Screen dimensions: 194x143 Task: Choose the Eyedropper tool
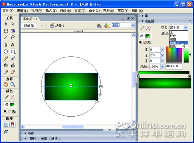pos(6,72)
